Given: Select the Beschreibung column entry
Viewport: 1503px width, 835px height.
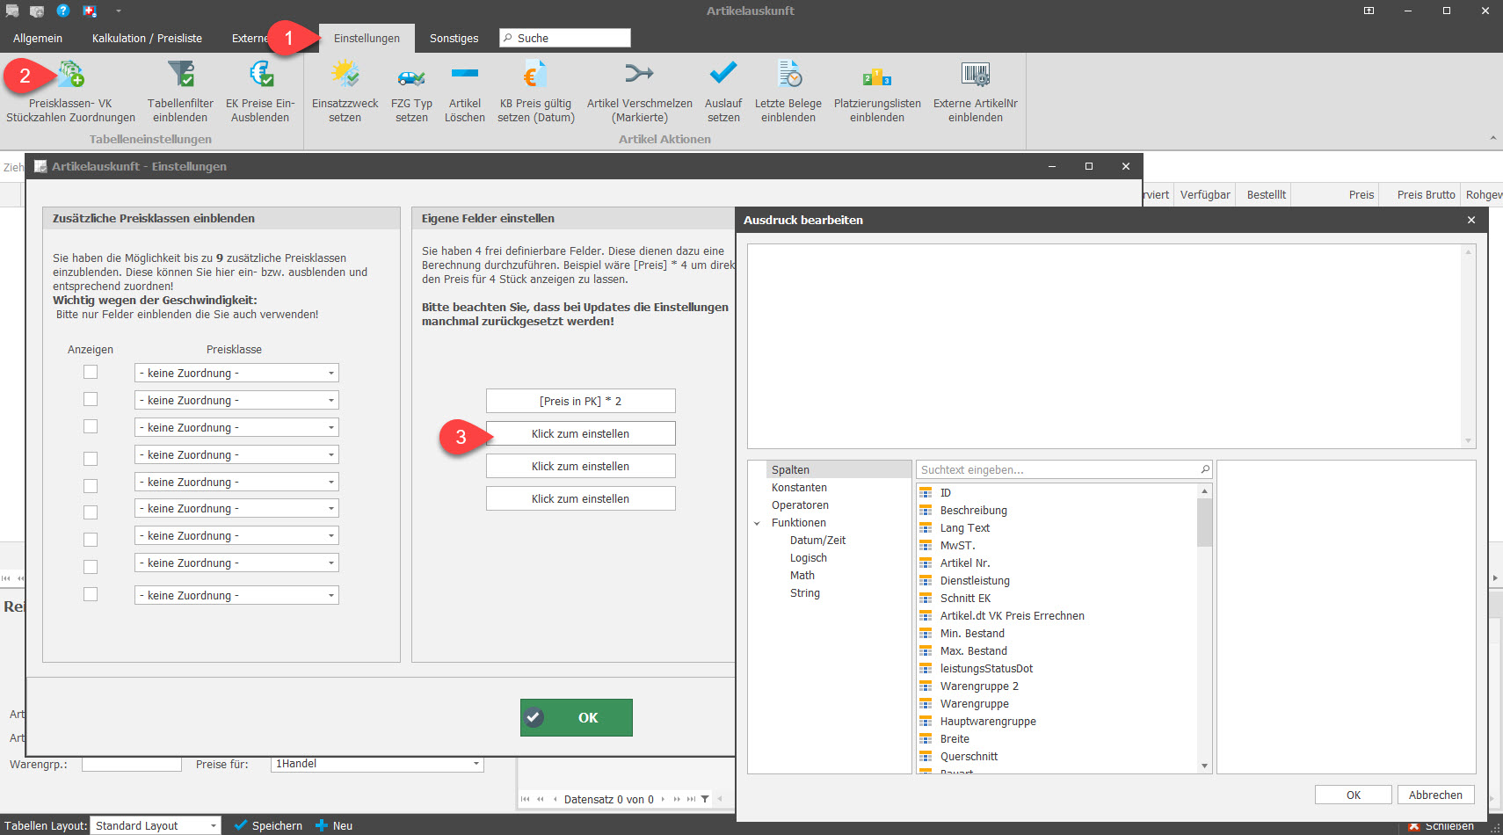Looking at the screenshot, I should point(1056,510).
